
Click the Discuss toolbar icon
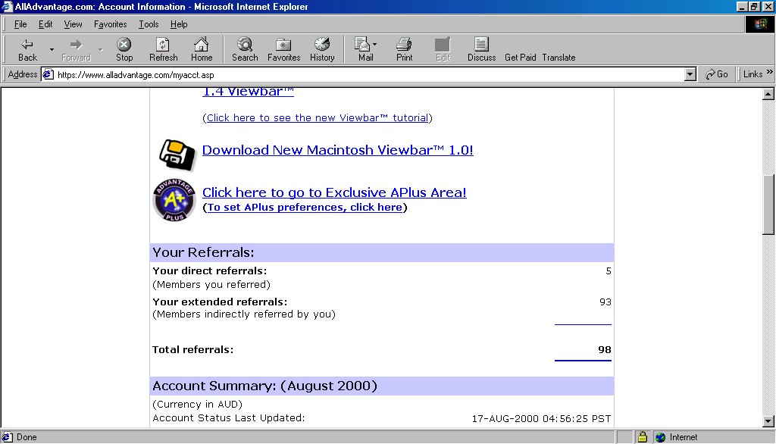coord(481,49)
